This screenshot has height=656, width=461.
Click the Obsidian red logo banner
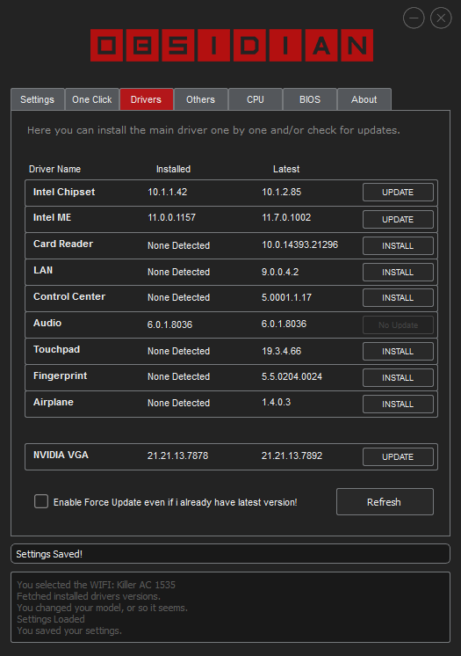click(x=232, y=45)
